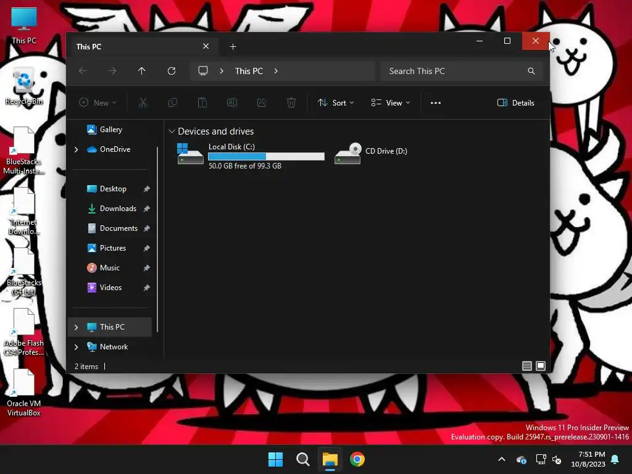The width and height of the screenshot is (632, 474).
Task: Click the monitor icon in address bar
Action: click(x=203, y=71)
